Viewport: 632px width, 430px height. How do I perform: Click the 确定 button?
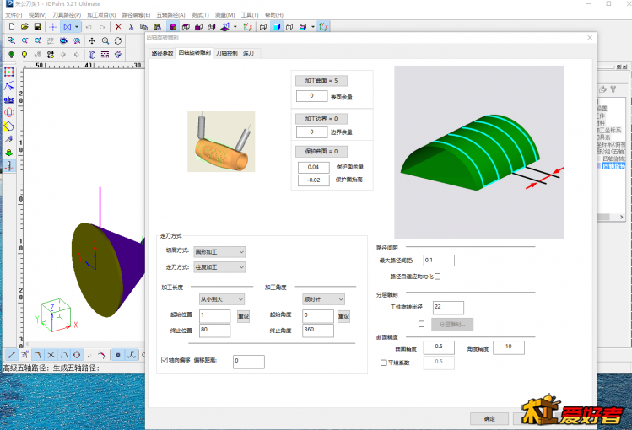click(x=489, y=419)
